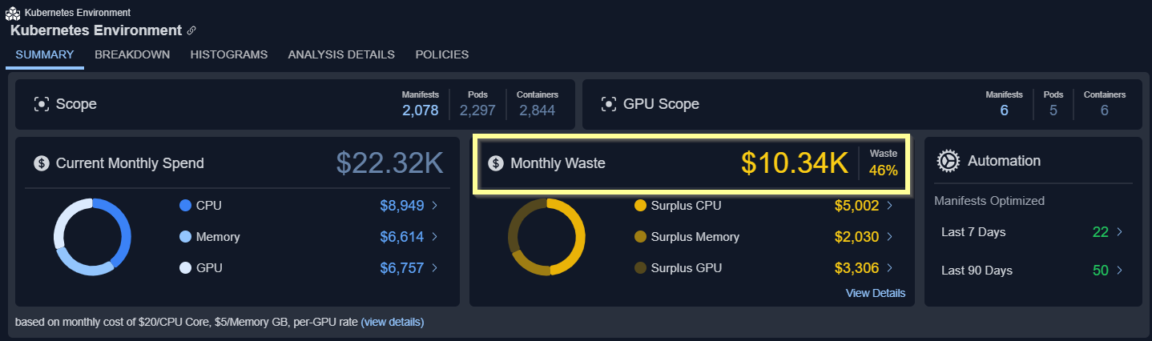
Task: Click the Kubernetes cube breadcrumb icon
Action: [x=14, y=13]
